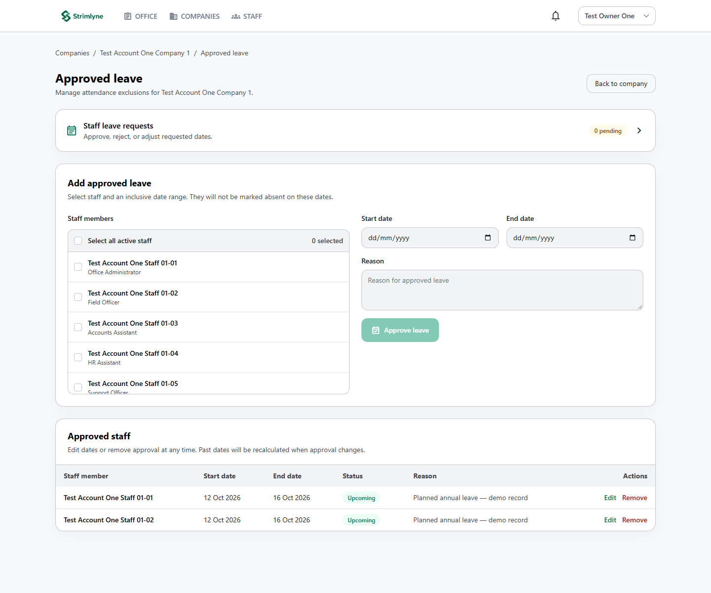
Task: Click the Staff leave requests title
Action: click(x=118, y=126)
